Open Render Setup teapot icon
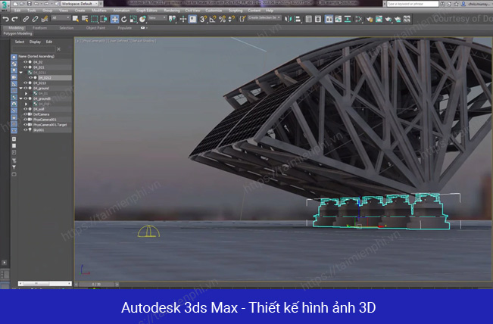 [370, 19]
